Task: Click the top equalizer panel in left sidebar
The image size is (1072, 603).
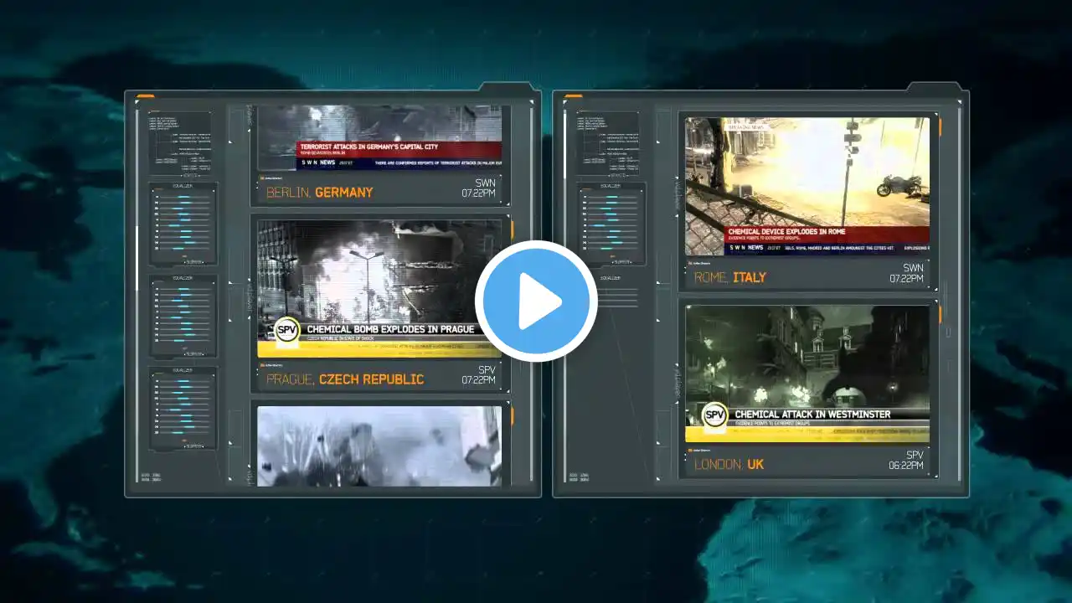Action: [x=183, y=224]
